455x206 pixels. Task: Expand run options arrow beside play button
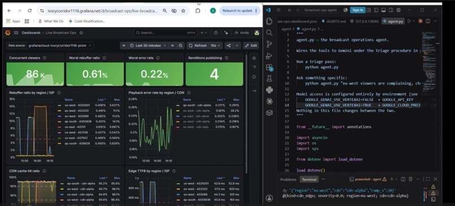414,21
